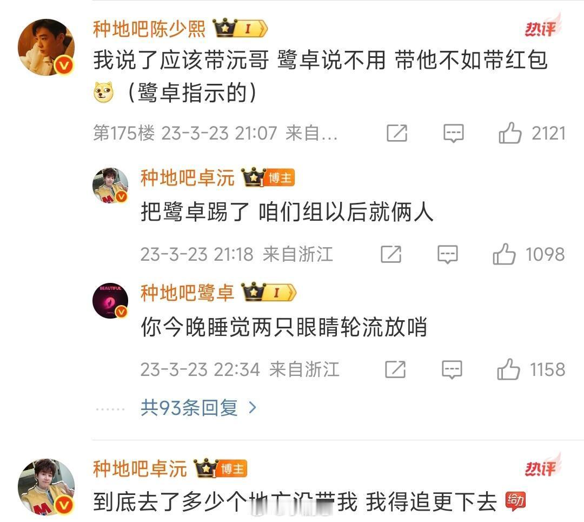
Task: Open 种地吧鹭卓 username link
Action: coord(187,293)
